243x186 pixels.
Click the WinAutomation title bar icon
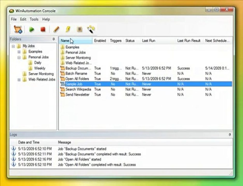pos(11,11)
